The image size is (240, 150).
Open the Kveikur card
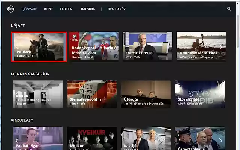coord(92,138)
